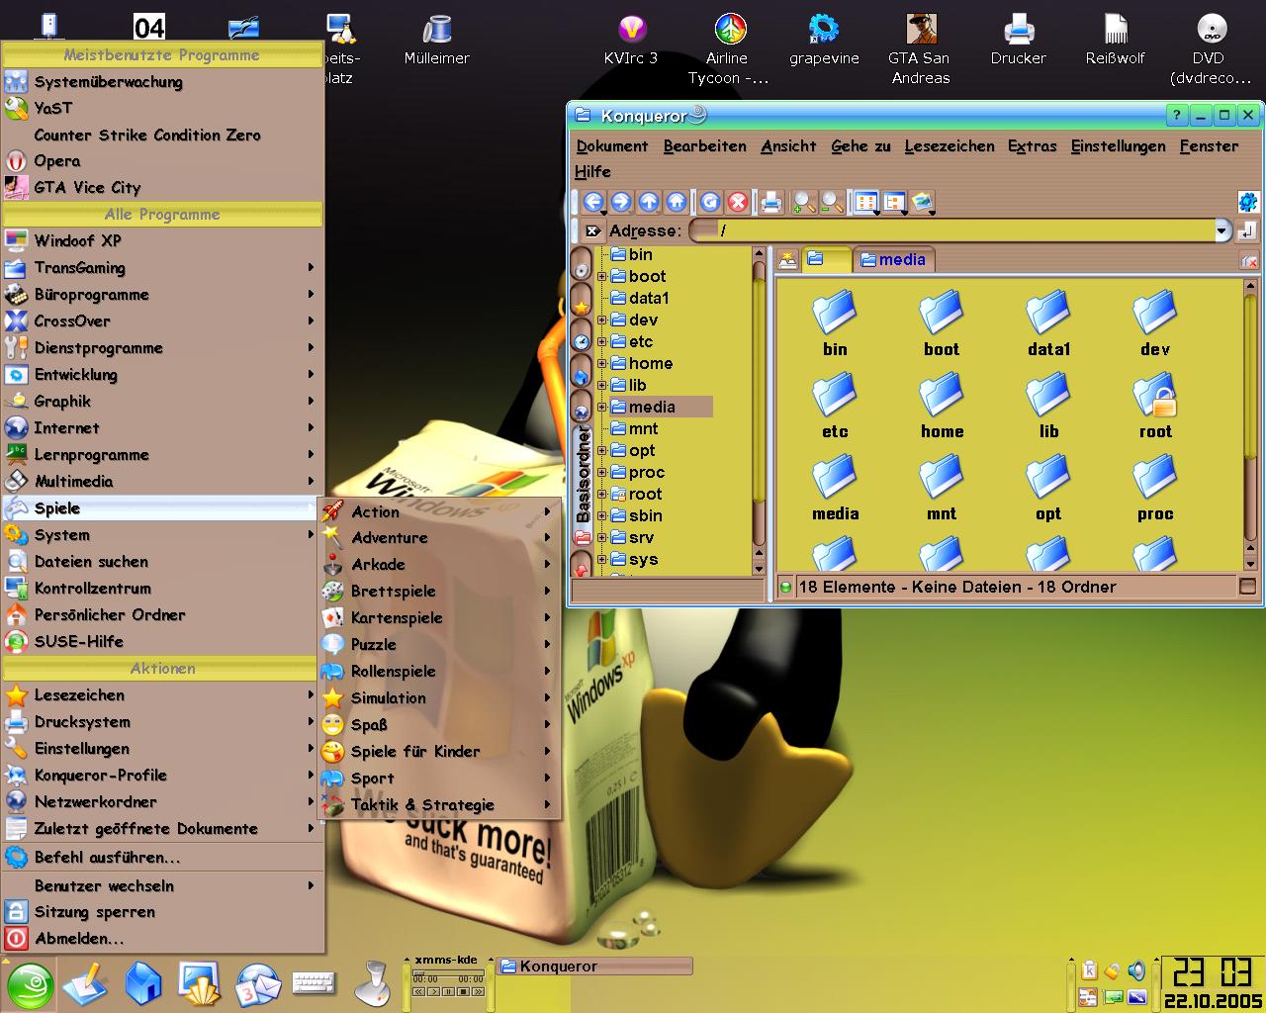
Task: Reload the current Konqueror view
Action: click(710, 202)
